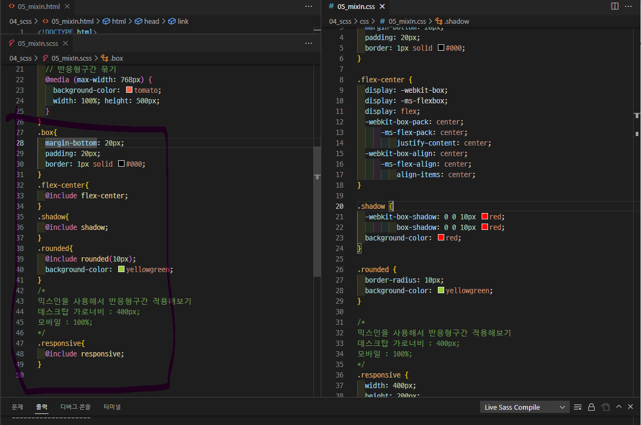
Task: Open red swatch on -webkit-box-shadow line
Action: tap(484, 217)
